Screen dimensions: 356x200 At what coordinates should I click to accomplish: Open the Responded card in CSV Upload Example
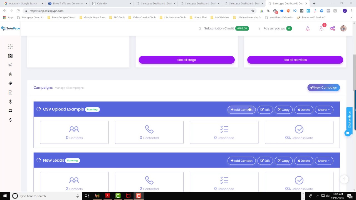click(224, 132)
